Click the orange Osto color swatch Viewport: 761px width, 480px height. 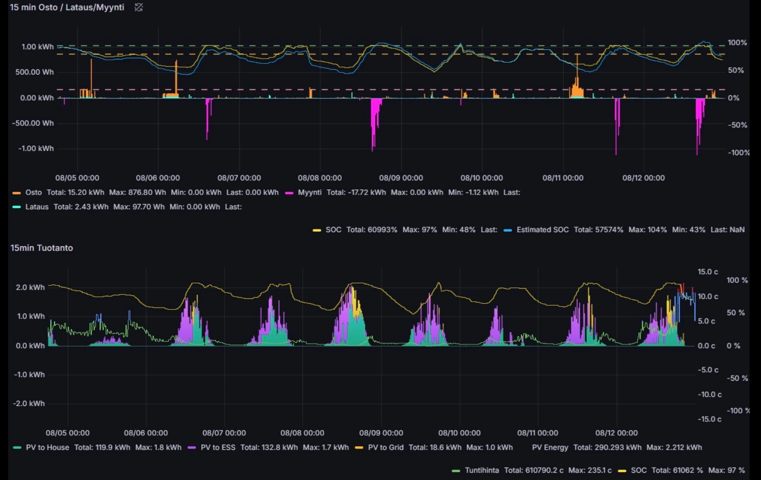click(x=17, y=193)
